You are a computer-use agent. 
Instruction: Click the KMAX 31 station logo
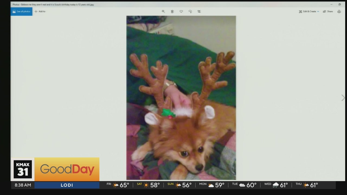pyautogui.click(x=23, y=169)
